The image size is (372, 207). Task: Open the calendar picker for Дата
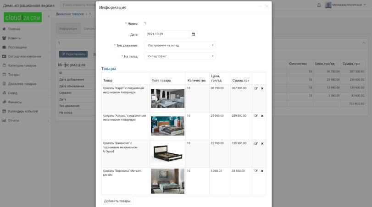[193, 34]
